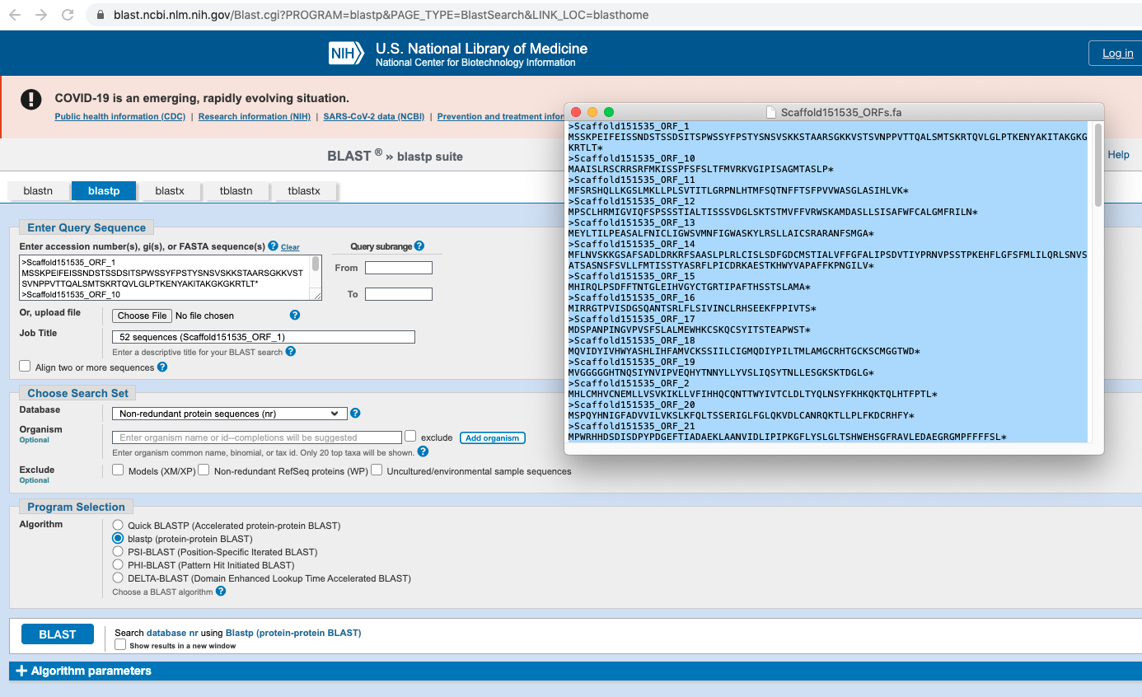Click the blue BLAST submit button

[x=57, y=634]
